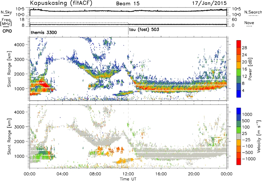Click the yellow 16–20 dB Power swatch
Screen dimensions: 262x181
click(239, 65)
